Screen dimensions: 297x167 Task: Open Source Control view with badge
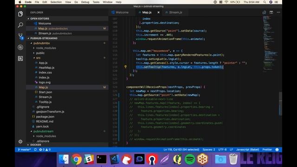pyautogui.click(x=20, y=36)
